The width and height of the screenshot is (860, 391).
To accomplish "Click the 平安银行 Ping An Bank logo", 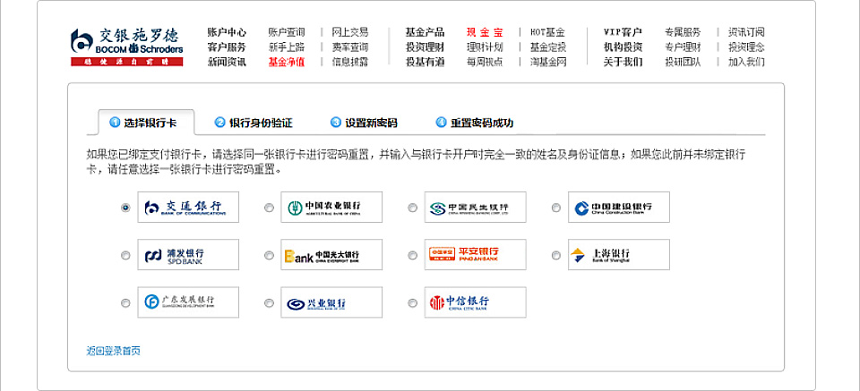I will coord(475,255).
